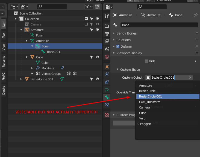
Task: Open the Tool properties tab icon
Action: point(107,16)
